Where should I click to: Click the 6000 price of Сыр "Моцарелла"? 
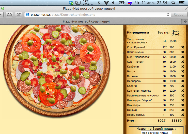tap(173, 57)
